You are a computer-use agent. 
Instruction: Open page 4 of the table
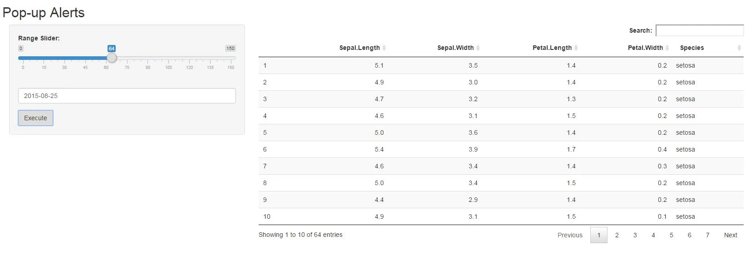click(x=653, y=235)
